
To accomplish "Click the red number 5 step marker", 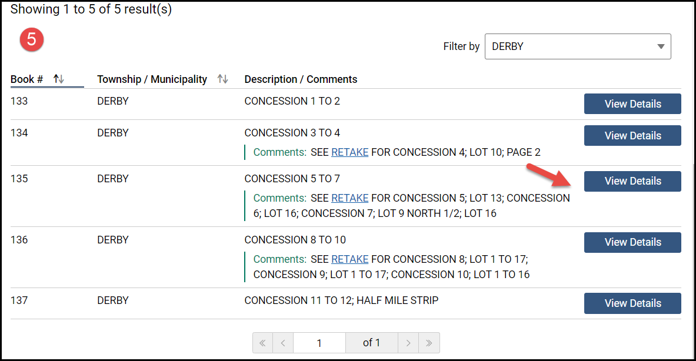I will (x=32, y=39).
